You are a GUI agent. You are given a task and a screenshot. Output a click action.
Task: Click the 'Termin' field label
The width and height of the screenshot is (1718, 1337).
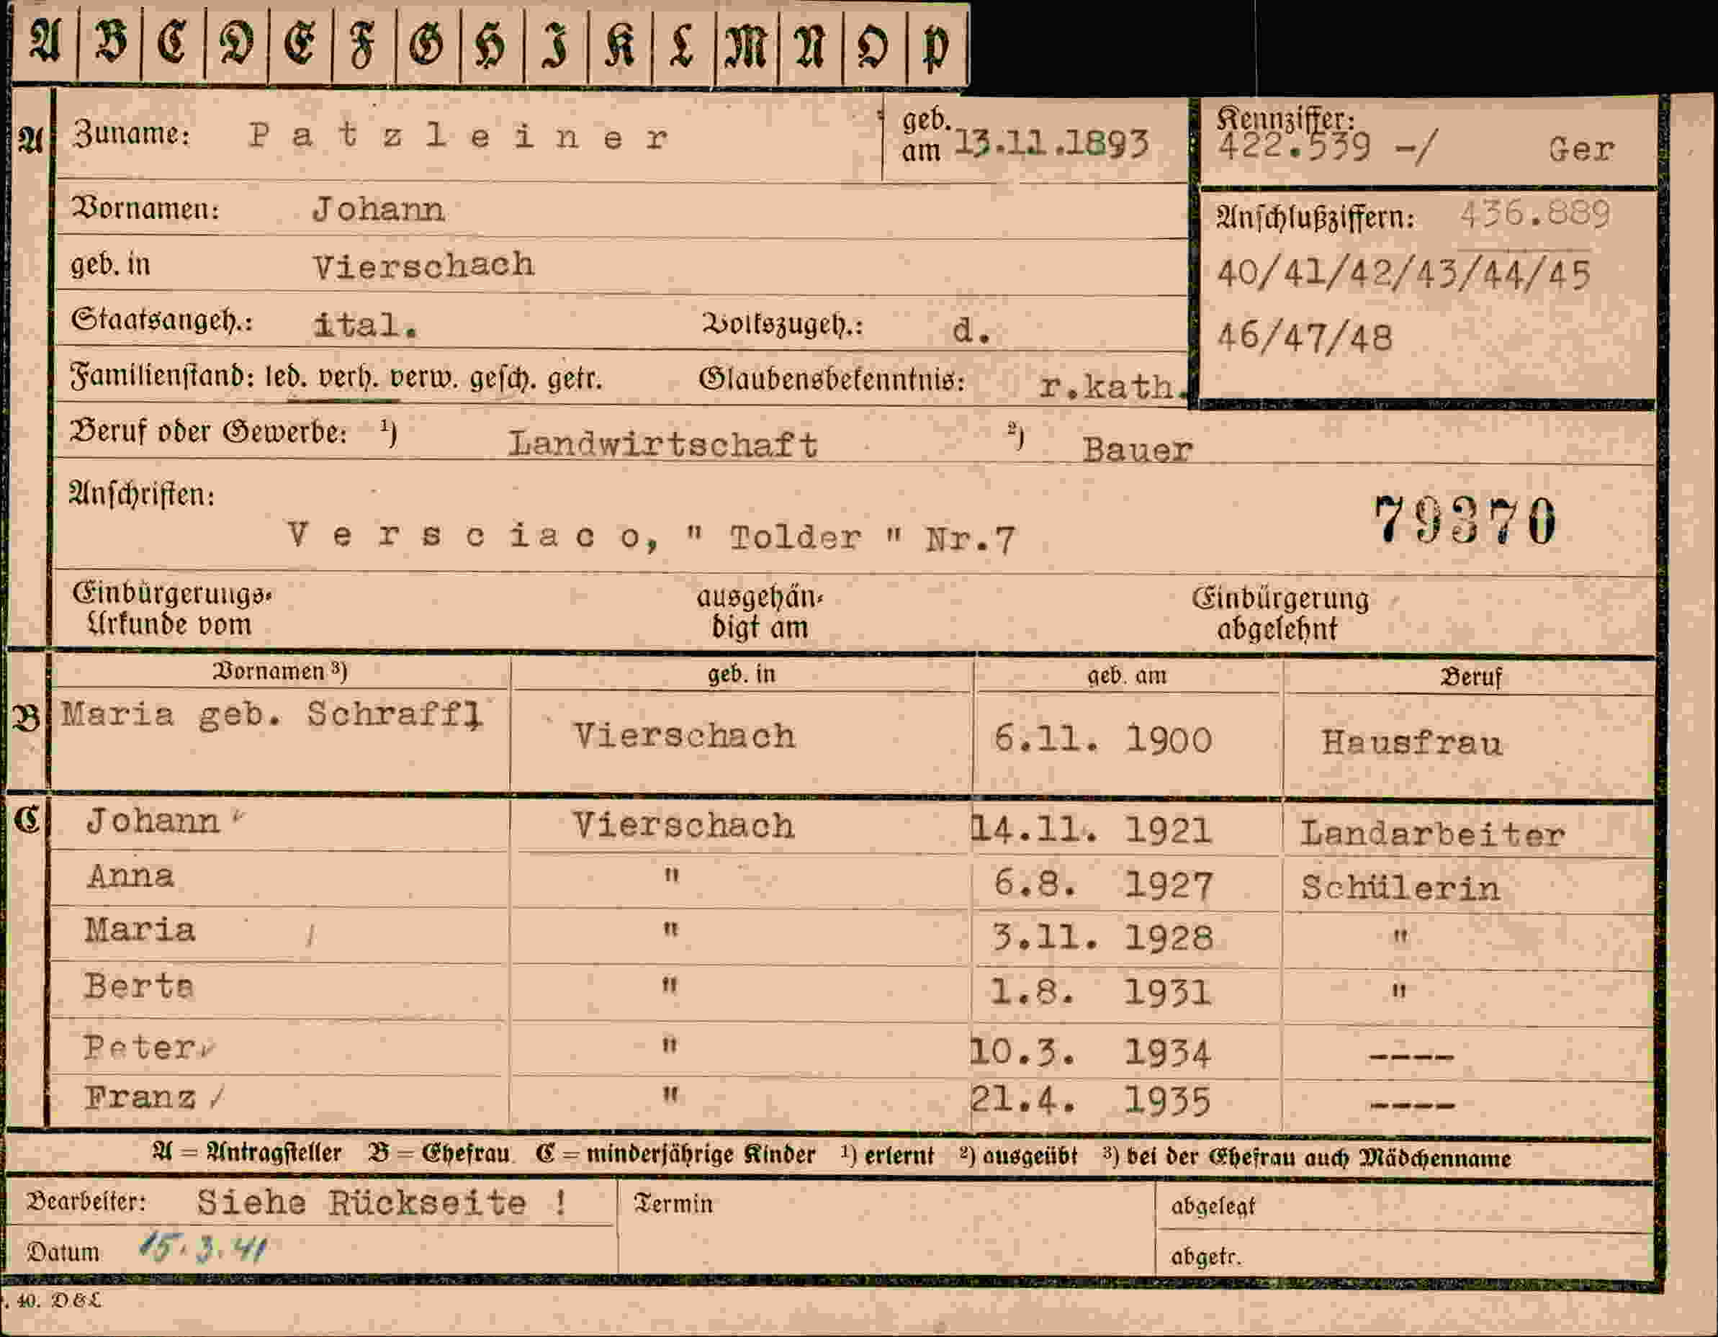673,1203
